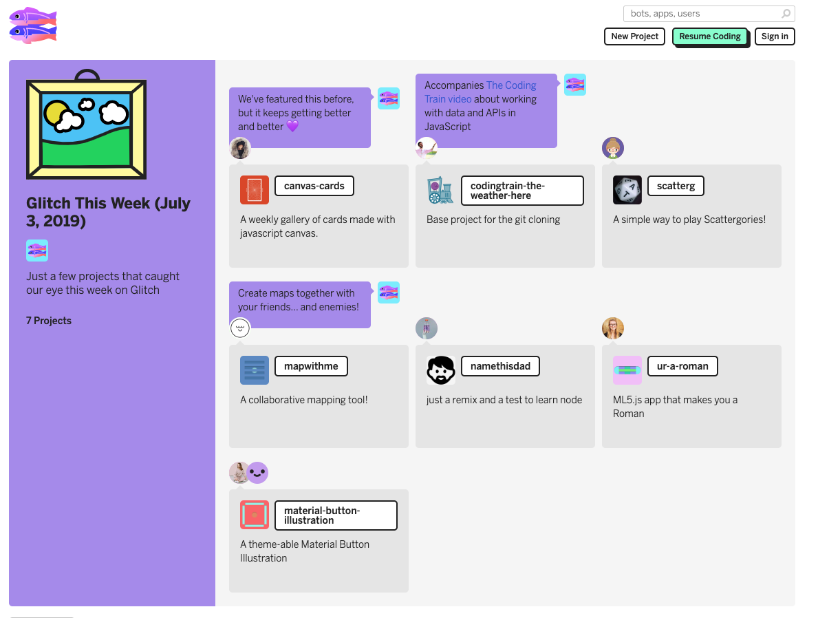Click the Resume Coding button
The height and width of the screenshot is (618, 829).
click(709, 36)
